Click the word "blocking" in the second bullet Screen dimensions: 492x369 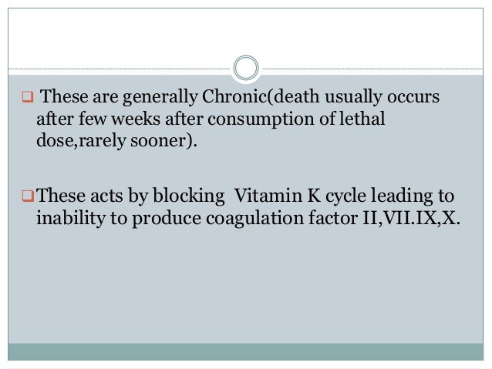(189, 196)
